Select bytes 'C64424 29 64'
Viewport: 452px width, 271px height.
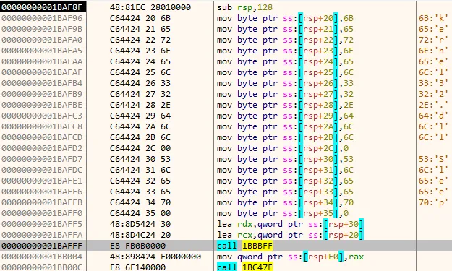pos(140,116)
